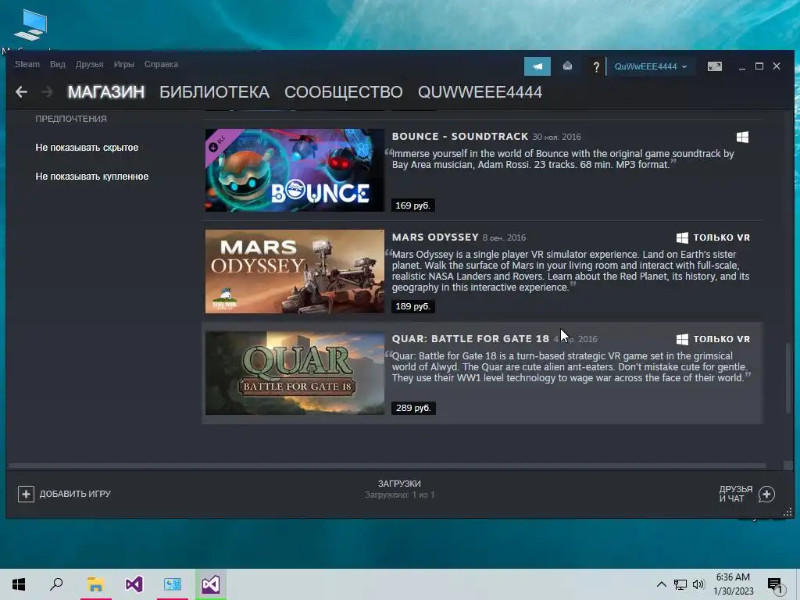The width and height of the screenshot is (800, 600).
Task: Open the network tray icon
Action: pos(680,584)
